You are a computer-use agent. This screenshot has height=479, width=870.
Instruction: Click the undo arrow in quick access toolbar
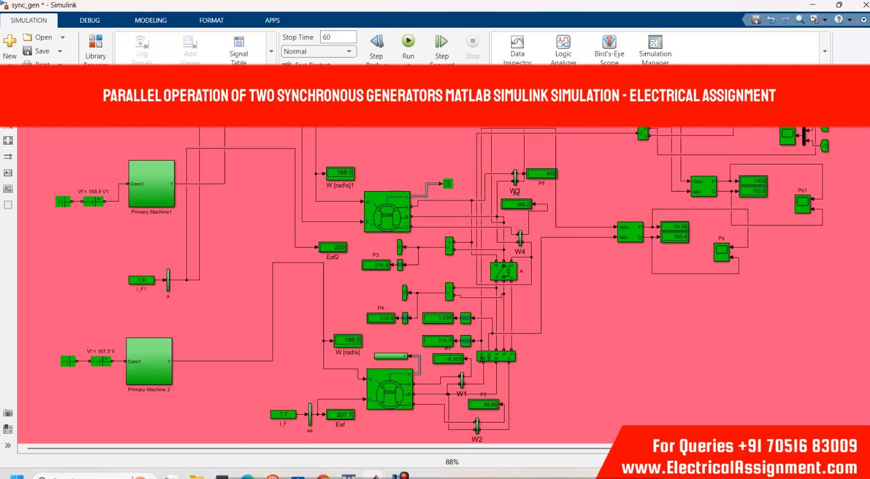coord(771,19)
